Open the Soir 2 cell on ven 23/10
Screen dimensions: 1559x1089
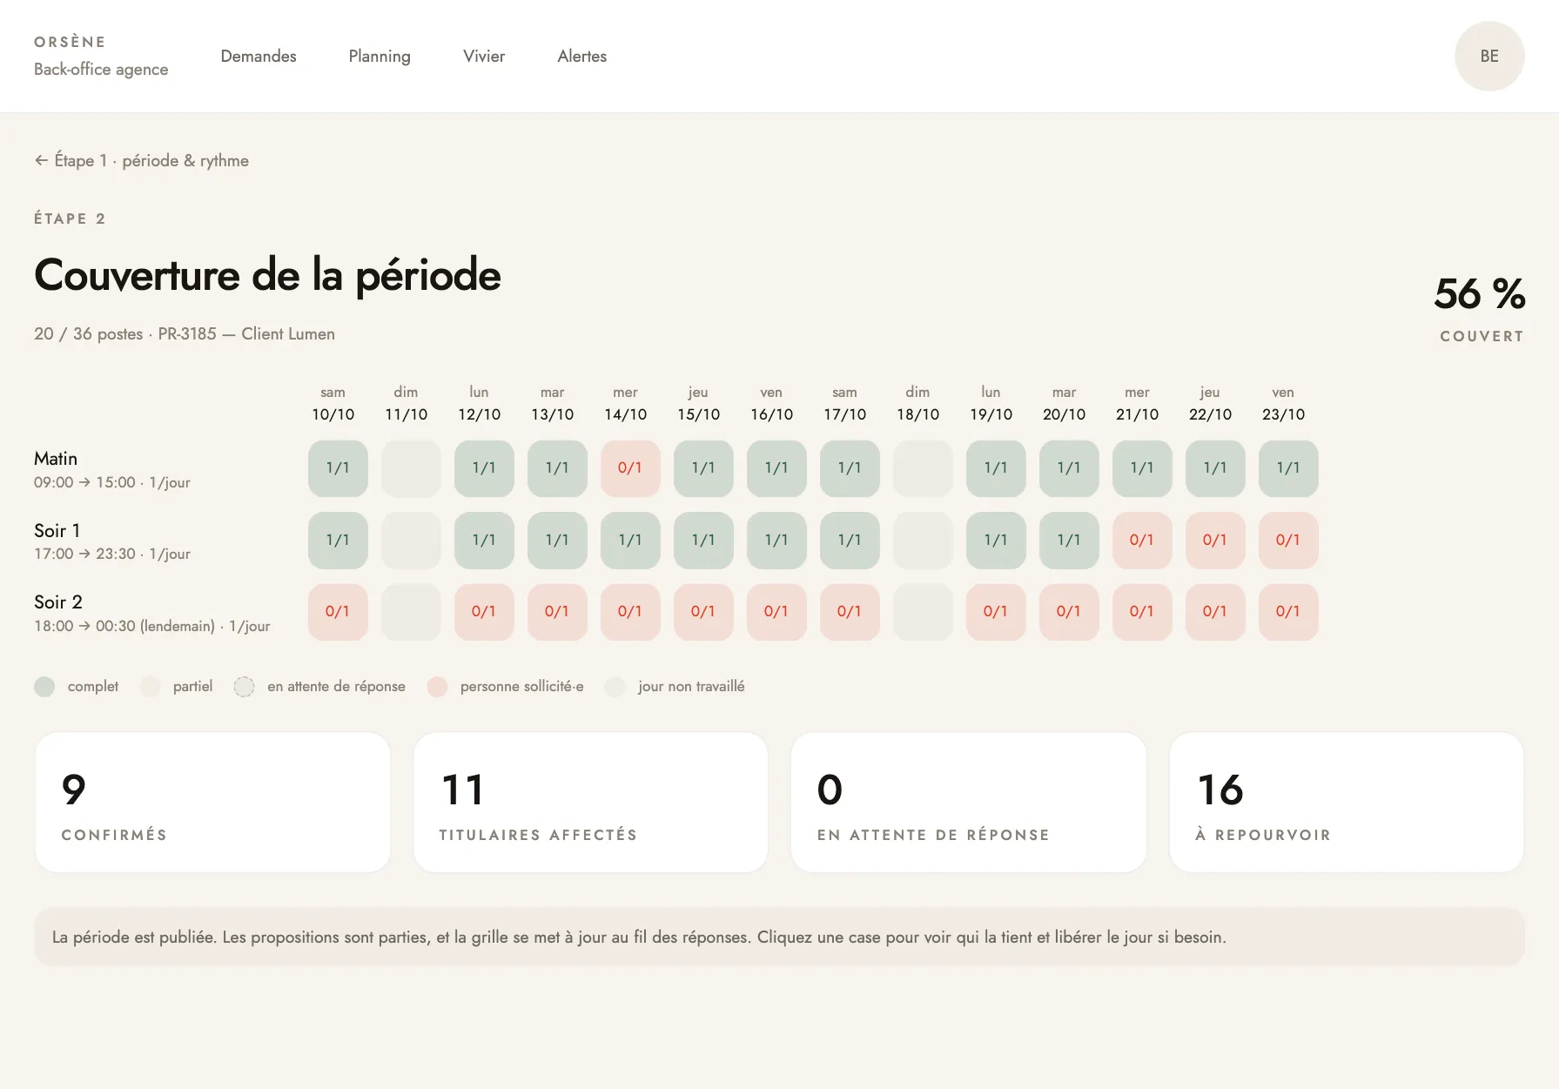(x=1288, y=612)
